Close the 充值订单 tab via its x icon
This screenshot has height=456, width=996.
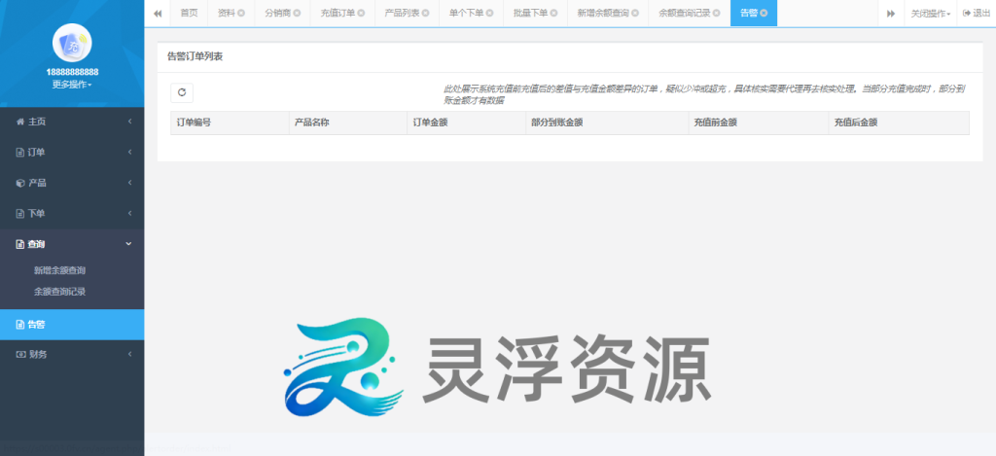(362, 14)
